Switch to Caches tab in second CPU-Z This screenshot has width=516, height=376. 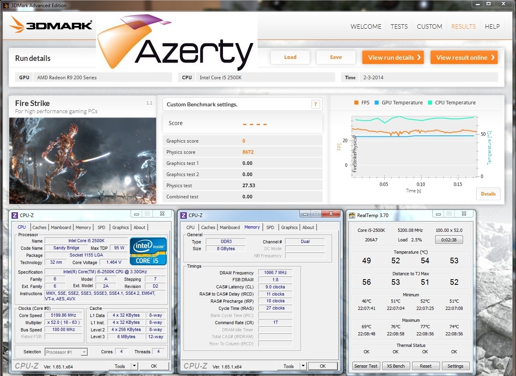tap(208, 227)
